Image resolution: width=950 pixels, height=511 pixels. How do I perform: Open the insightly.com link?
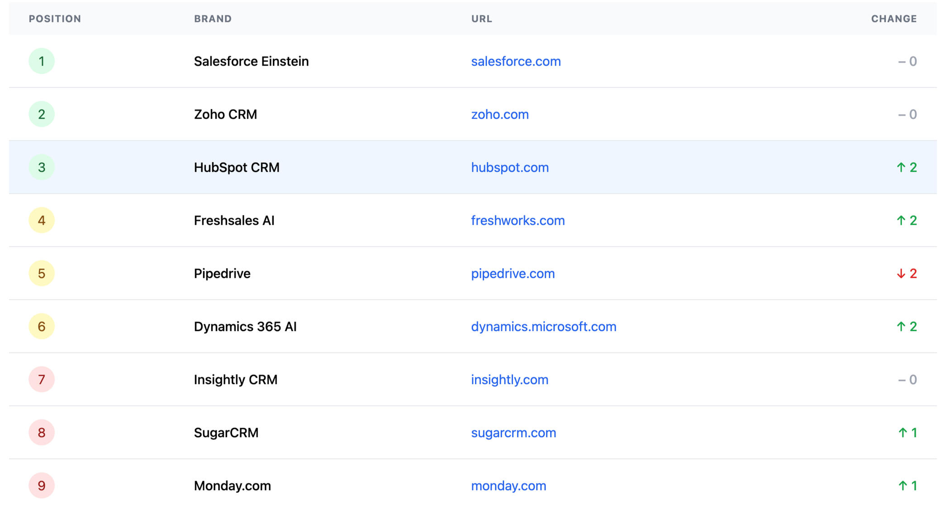510,379
